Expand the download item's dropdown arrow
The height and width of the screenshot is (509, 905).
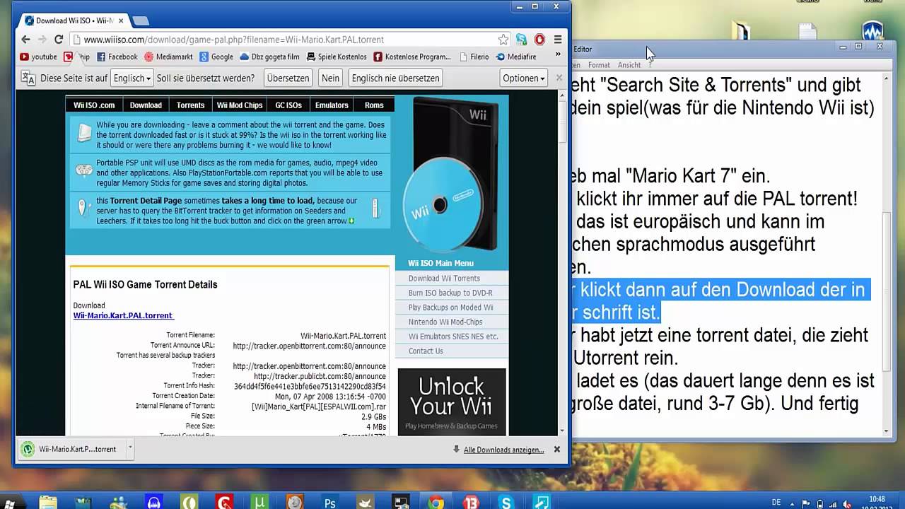pos(129,449)
